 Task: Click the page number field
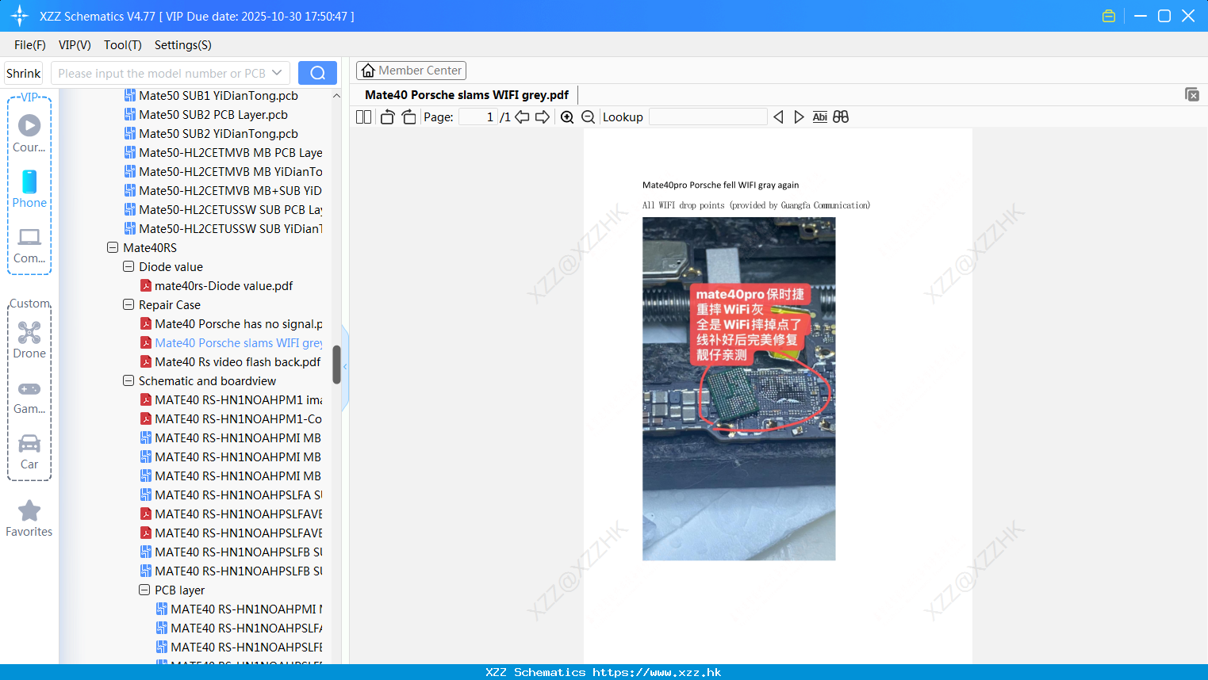[x=478, y=117]
